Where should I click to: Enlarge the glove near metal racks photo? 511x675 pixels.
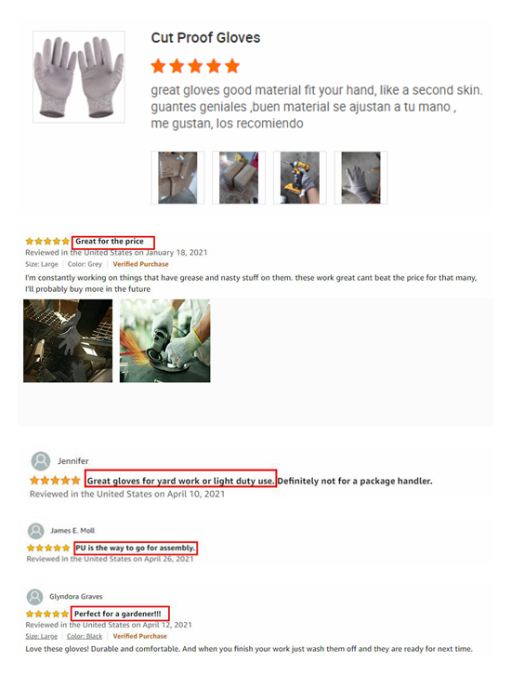tap(68, 341)
